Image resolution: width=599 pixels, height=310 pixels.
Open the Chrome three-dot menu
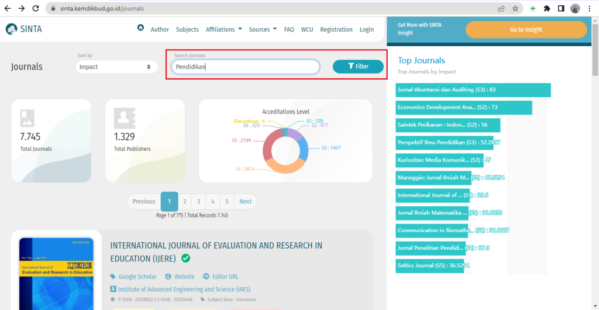tap(590, 8)
